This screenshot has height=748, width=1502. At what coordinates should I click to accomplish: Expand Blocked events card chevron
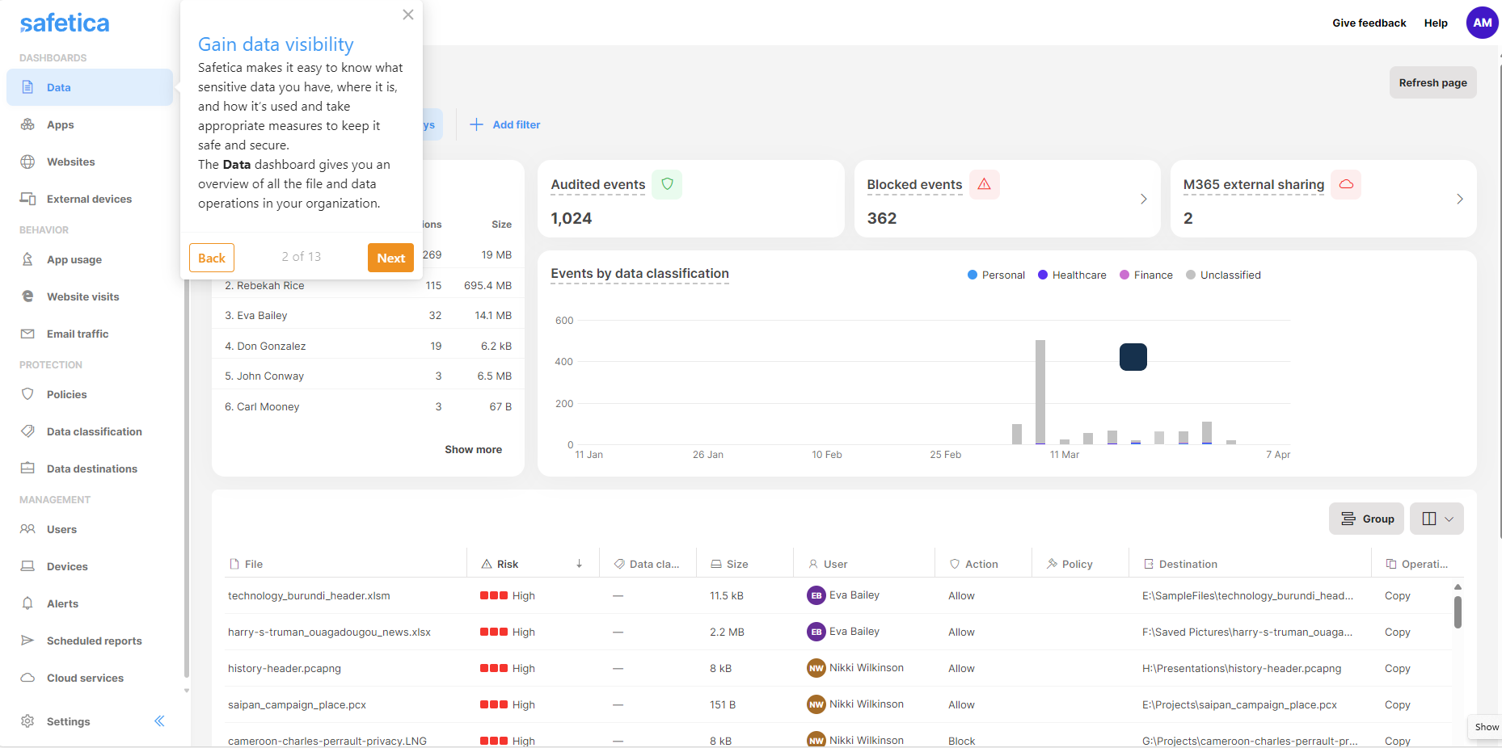1143,199
